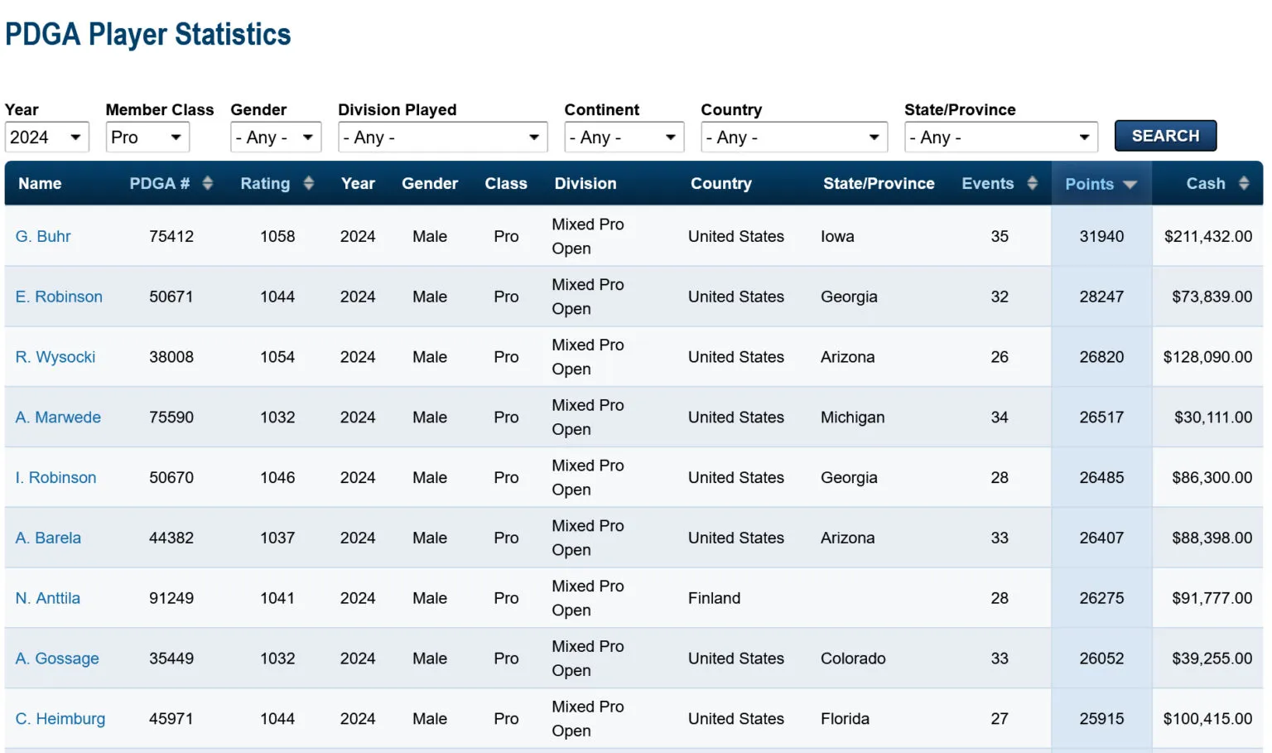Open A. Gossage's profile link
The image size is (1272, 753).
(x=57, y=659)
